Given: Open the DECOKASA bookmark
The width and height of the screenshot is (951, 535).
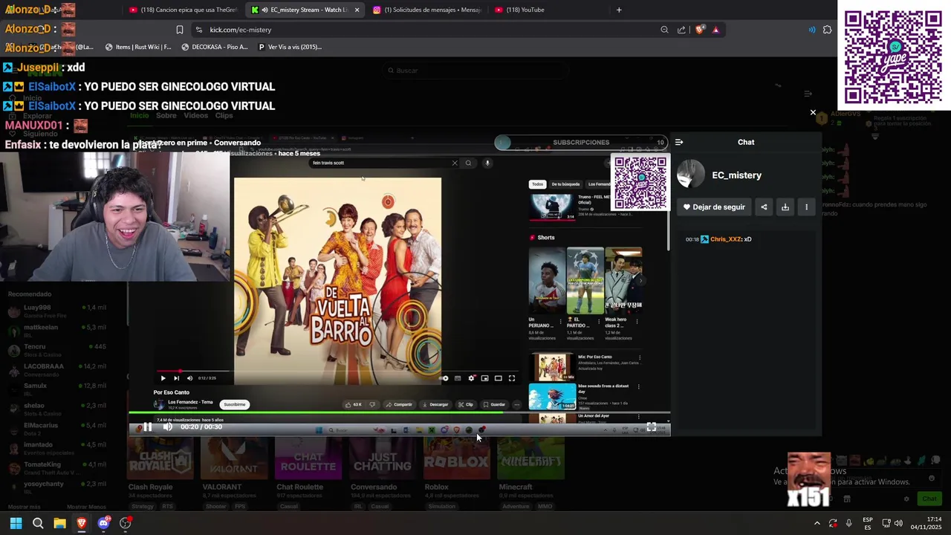Looking at the screenshot, I should point(215,47).
